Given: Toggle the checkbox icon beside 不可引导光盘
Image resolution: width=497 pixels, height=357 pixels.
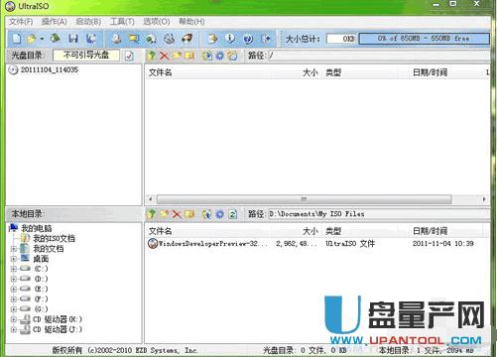Looking at the screenshot, I should (x=129, y=56).
